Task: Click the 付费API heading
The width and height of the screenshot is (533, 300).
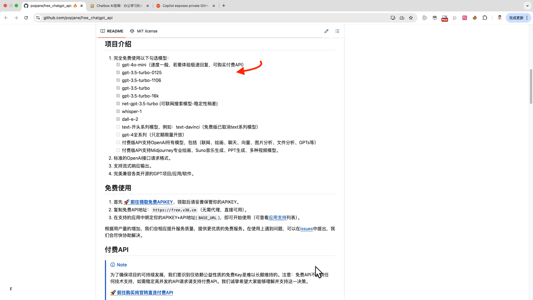Action: [117, 250]
